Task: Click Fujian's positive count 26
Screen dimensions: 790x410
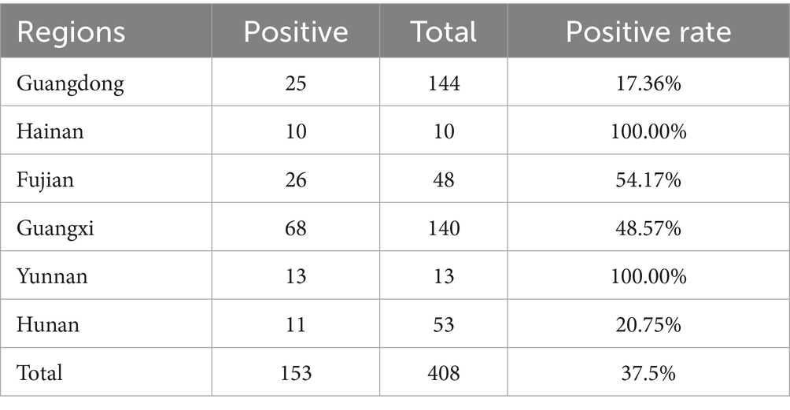Action: 295,180
